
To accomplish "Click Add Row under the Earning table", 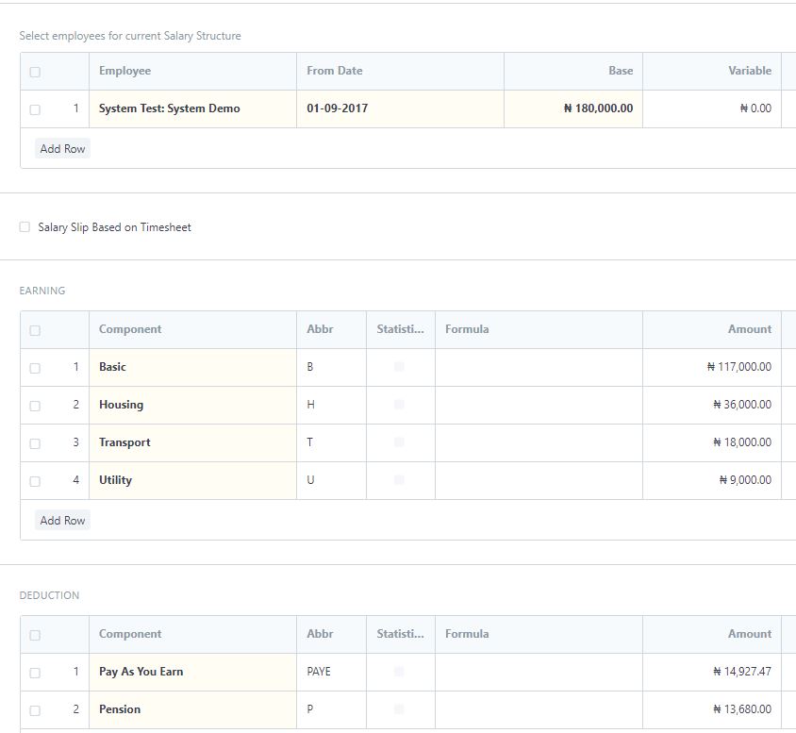I will coord(62,521).
